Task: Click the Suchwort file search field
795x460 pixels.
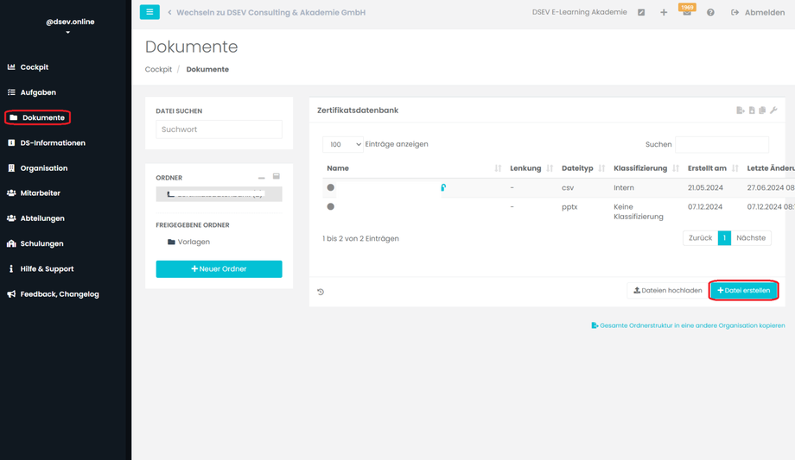Action: (219, 129)
